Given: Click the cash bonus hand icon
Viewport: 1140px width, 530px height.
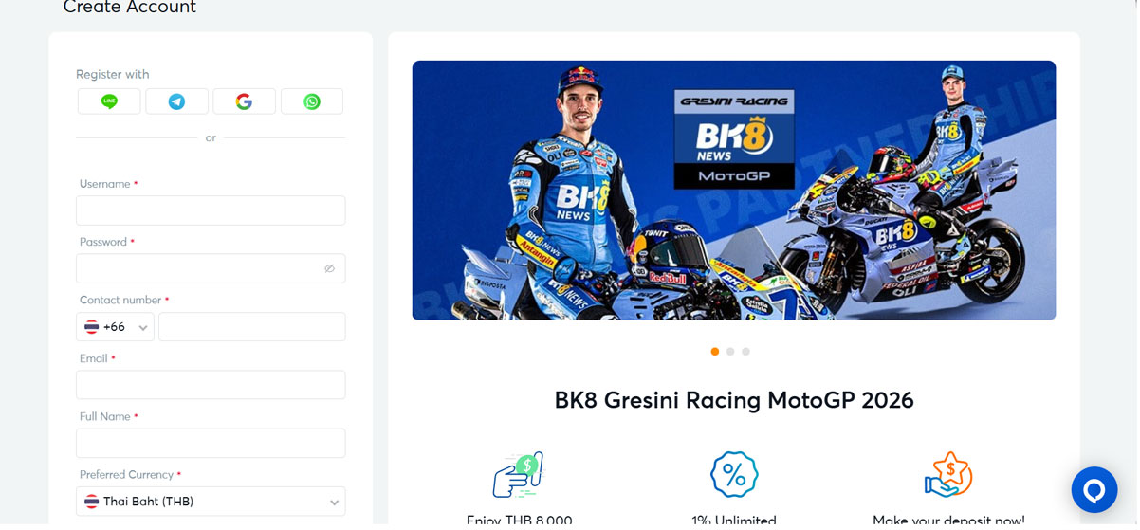Looking at the screenshot, I should point(518,475).
